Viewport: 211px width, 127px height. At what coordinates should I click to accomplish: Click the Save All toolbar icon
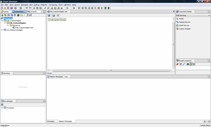pyautogui.click(x=11, y=8)
